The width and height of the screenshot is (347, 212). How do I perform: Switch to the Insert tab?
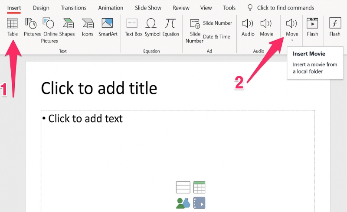(x=14, y=8)
